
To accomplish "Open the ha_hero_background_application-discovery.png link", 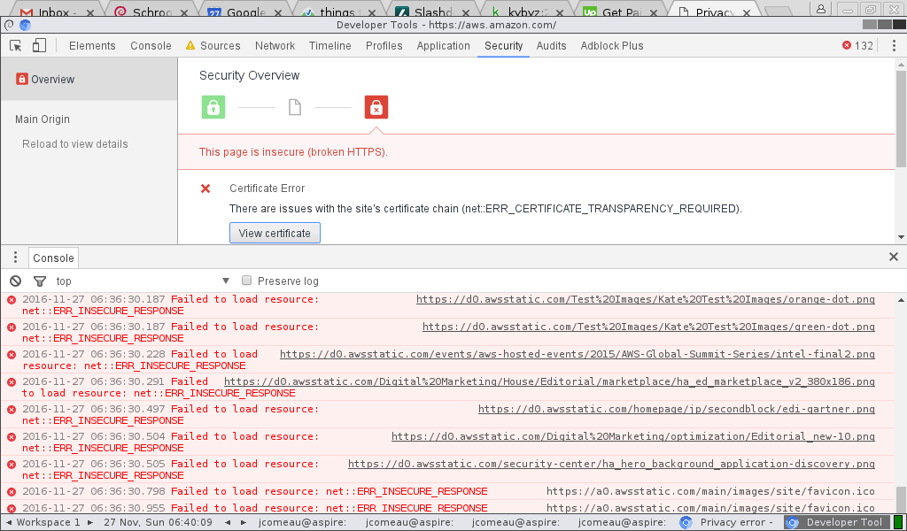I will (x=611, y=464).
